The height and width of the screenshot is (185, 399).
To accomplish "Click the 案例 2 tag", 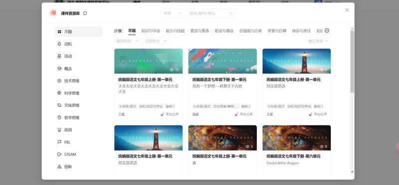I will 246,106.
